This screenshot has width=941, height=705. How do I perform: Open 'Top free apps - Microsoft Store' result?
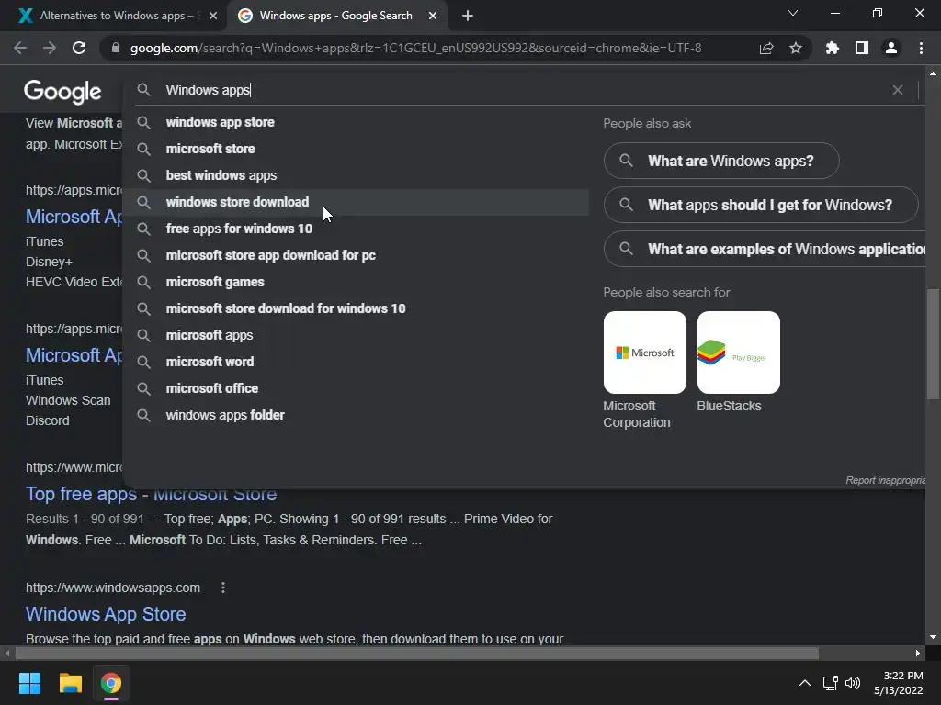pos(152,494)
